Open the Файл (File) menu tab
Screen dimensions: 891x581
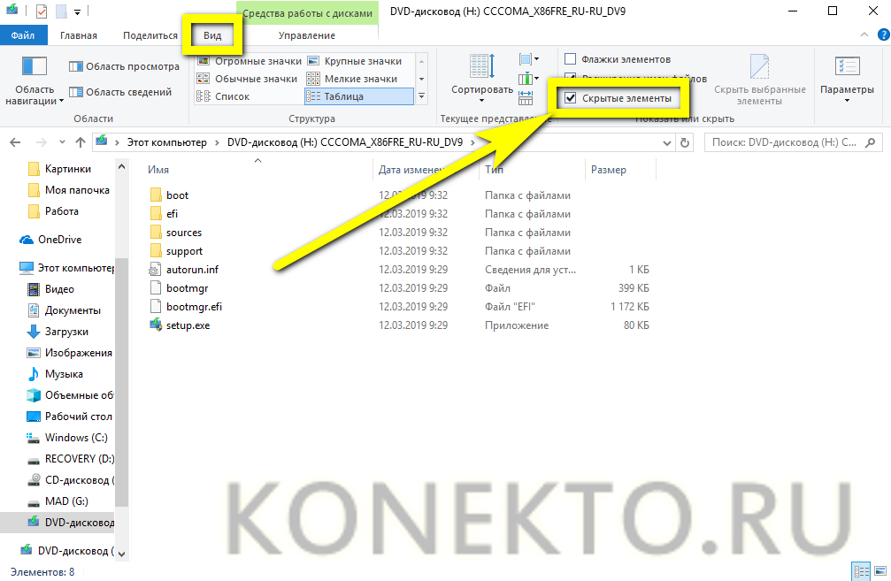pyautogui.click(x=23, y=35)
